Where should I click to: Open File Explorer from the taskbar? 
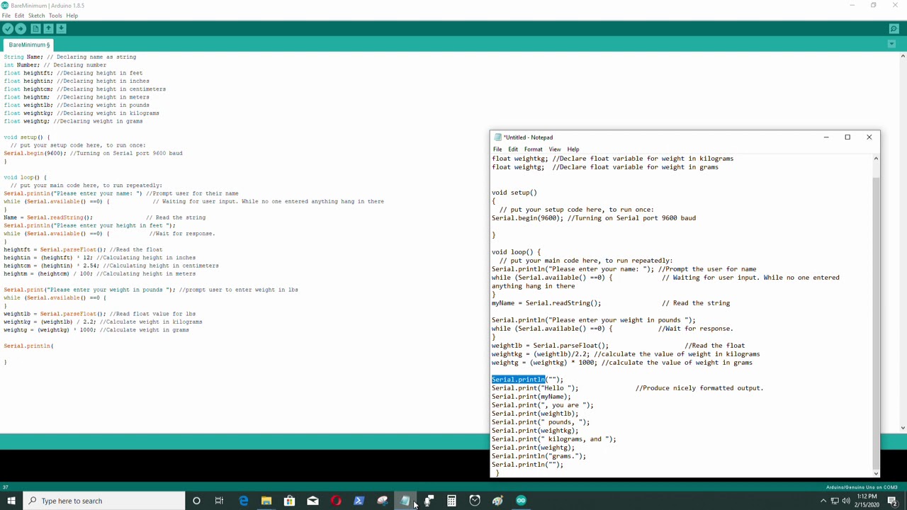266,501
